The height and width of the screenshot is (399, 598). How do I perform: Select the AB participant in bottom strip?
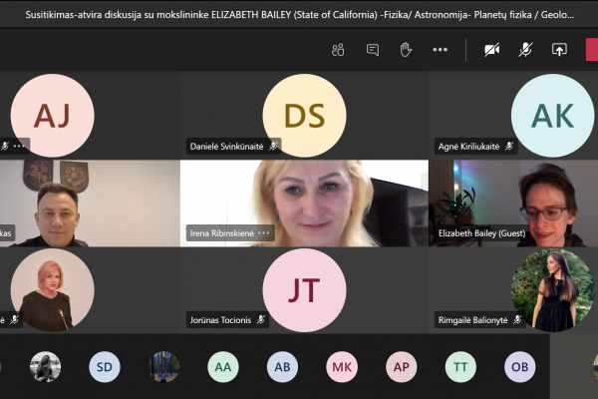coord(283,367)
